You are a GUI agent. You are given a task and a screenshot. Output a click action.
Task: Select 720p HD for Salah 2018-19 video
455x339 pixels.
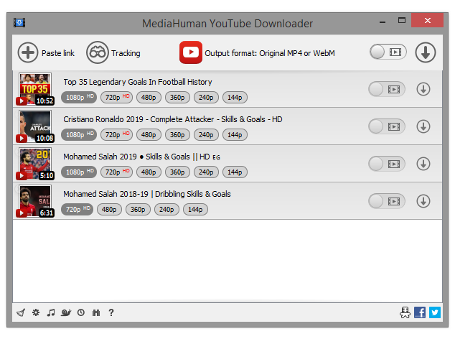click(78, 210)
